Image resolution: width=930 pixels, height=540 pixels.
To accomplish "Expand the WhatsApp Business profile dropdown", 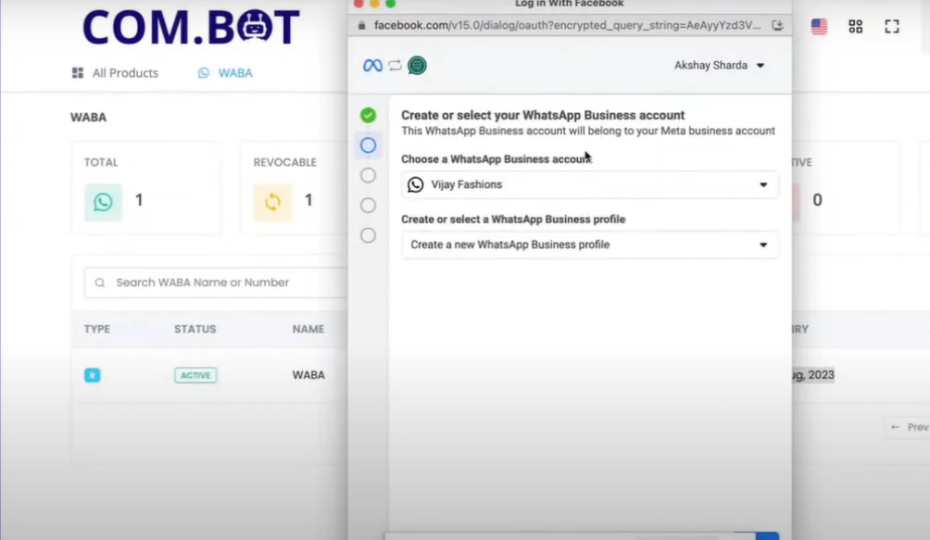I will pyautogui.click(x=590, y=245).
